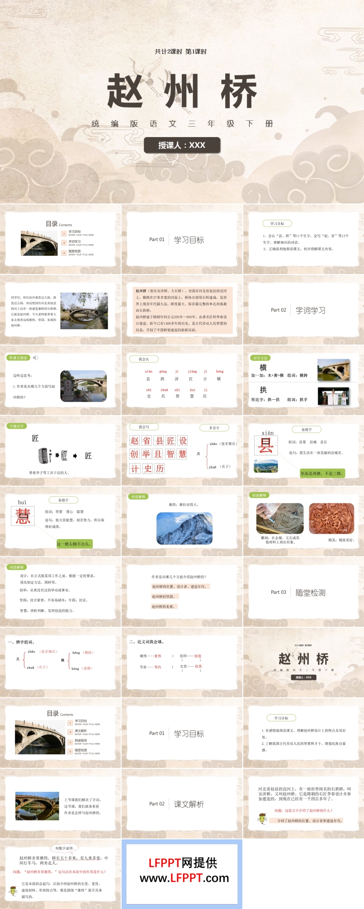Viewport: 364px width, 909px height.
Task: Click the cartoon character beside 介绍了赵州桥的位置
Action: point(262,818)
